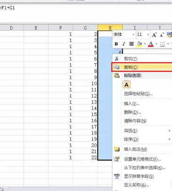Click the Copy icon in context menu
The image size is (172, 191).
(x=116, y=67)
